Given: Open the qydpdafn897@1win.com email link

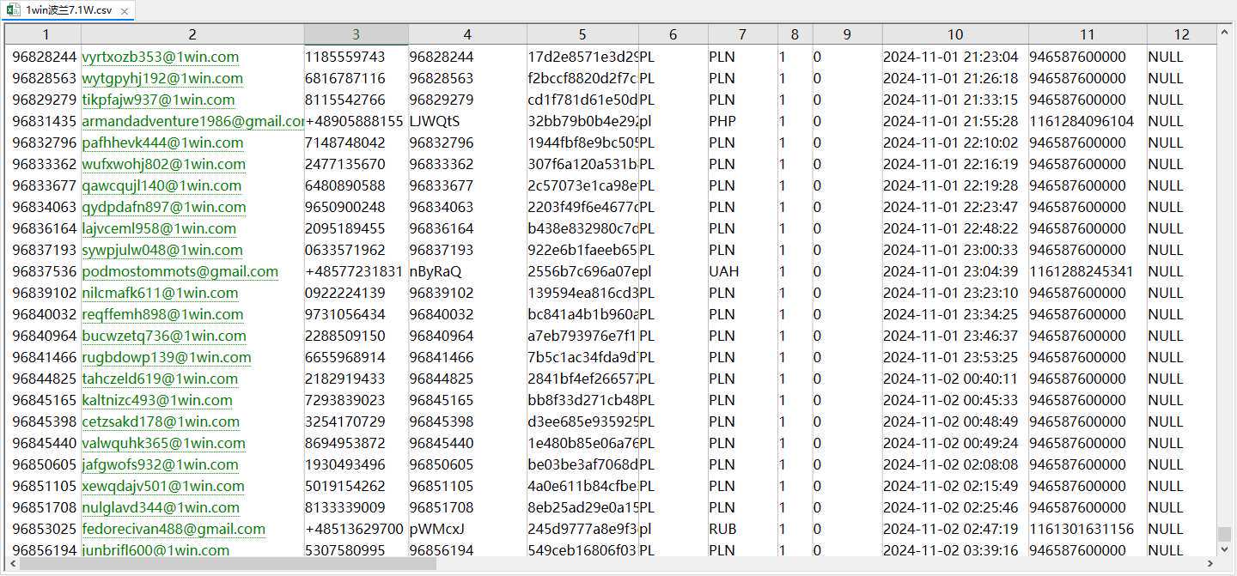Looking at the screenshot, I should [x=164, y=207].
